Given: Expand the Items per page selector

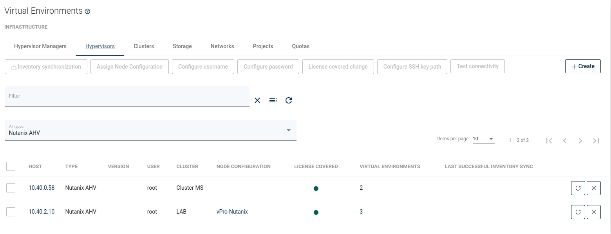Looking at the screenshot, I should tap(483, 139).
